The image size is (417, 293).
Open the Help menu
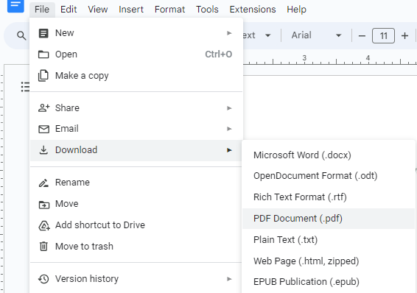click(296, 10)
